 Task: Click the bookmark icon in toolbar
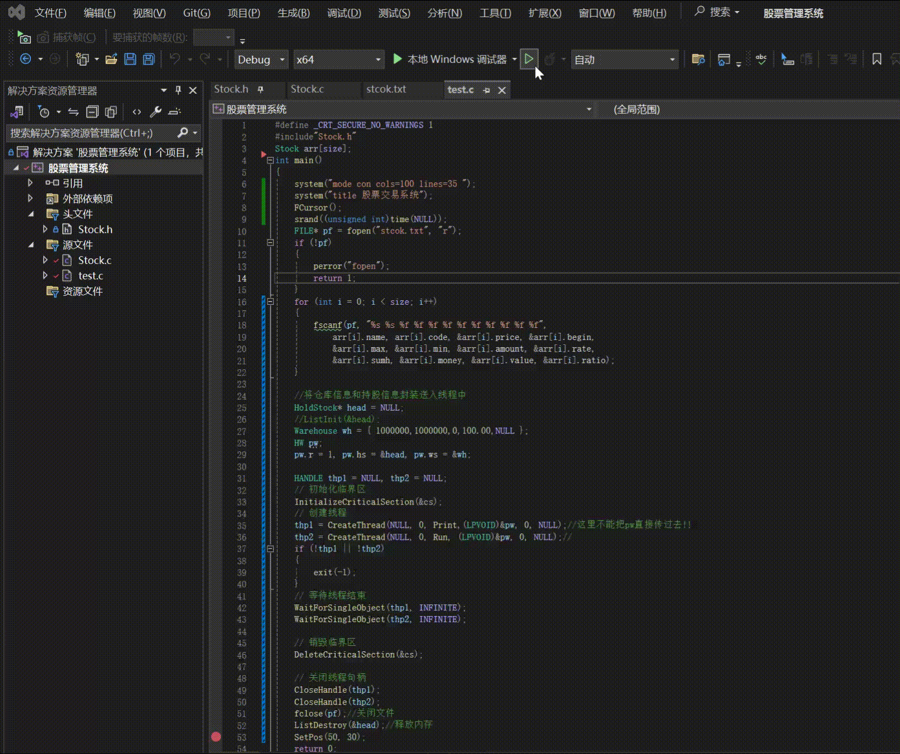point(876,59)
